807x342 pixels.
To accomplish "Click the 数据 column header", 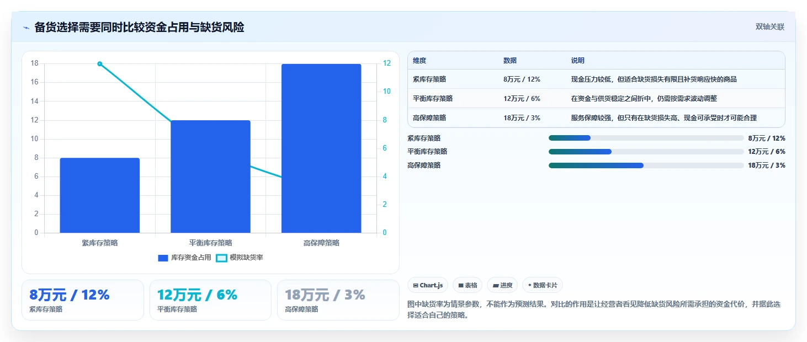I will (510, 61).
